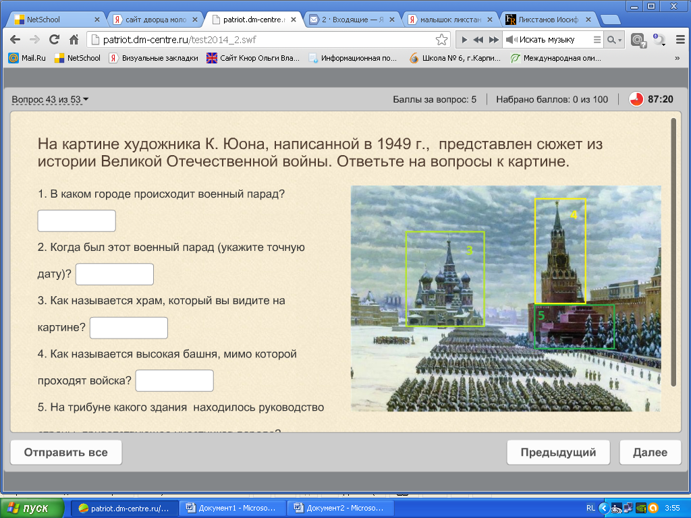Switch to Документ1 Microsoft Word in taskbar

coord(232,509)
